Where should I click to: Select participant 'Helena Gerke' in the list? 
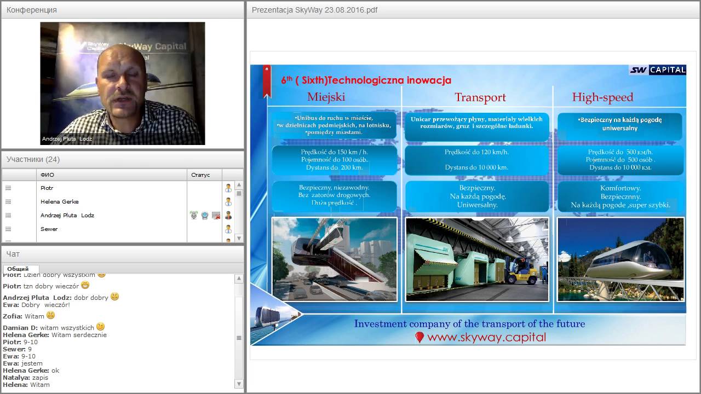(59, 201)
